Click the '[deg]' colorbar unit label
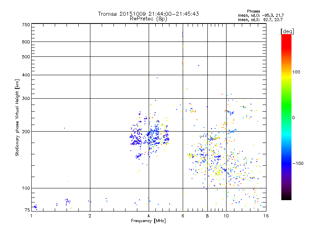The width and height of the screenshot is (313, 235). (x=288, y=32)
